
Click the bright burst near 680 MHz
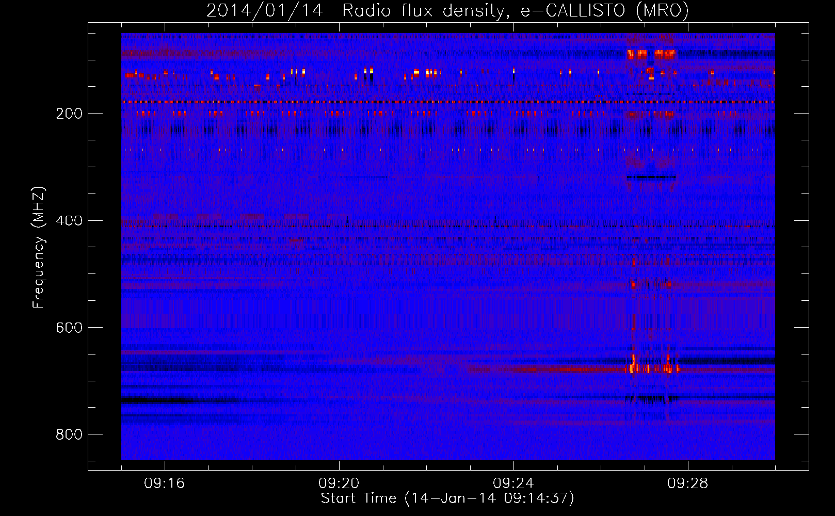coord(651,368)
